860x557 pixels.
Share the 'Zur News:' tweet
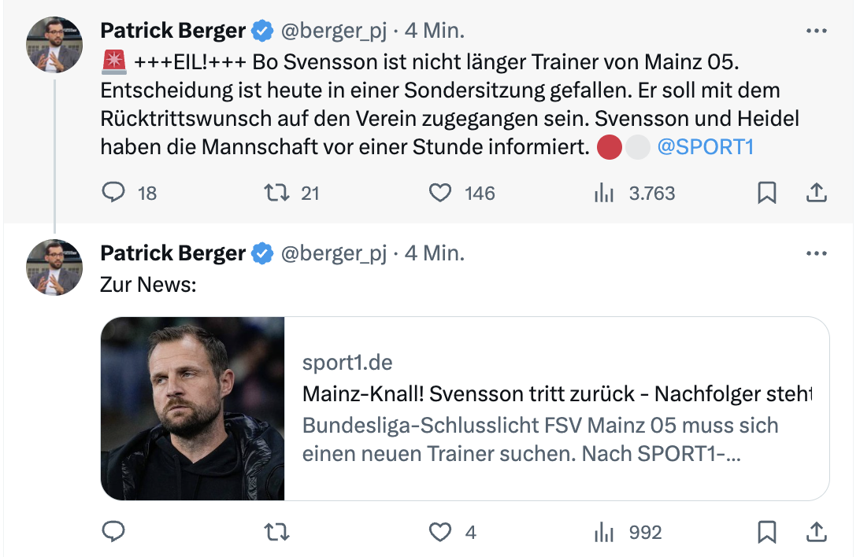pyautogui.click(x=817, y=533)
